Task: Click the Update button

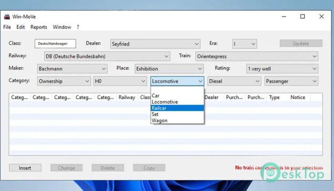Action: tap(301, 43)
